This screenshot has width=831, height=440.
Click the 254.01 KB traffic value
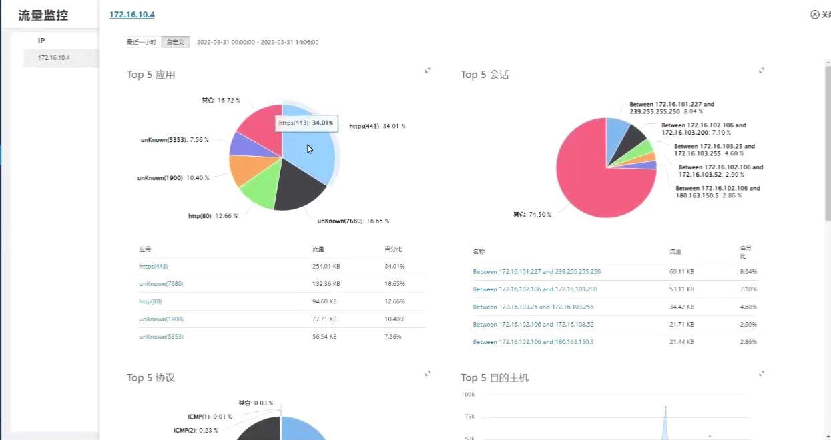326,266
